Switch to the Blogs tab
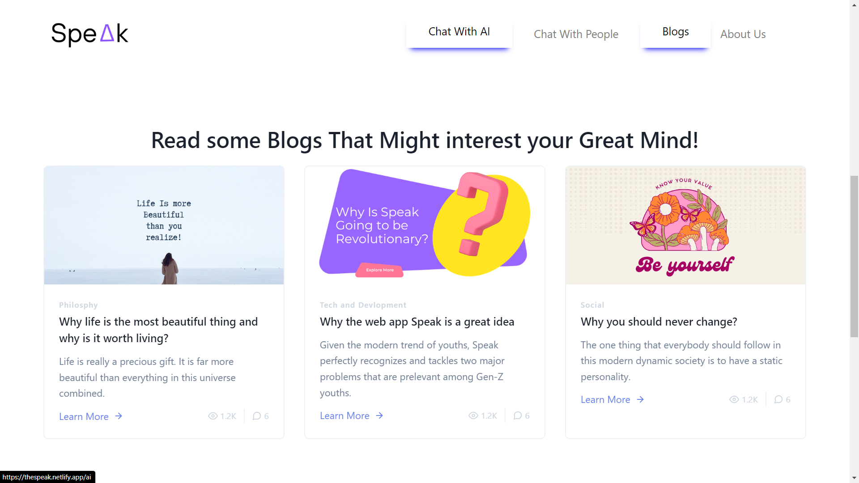The height and width of the screenshot is (483, 859). click(676, 32)
